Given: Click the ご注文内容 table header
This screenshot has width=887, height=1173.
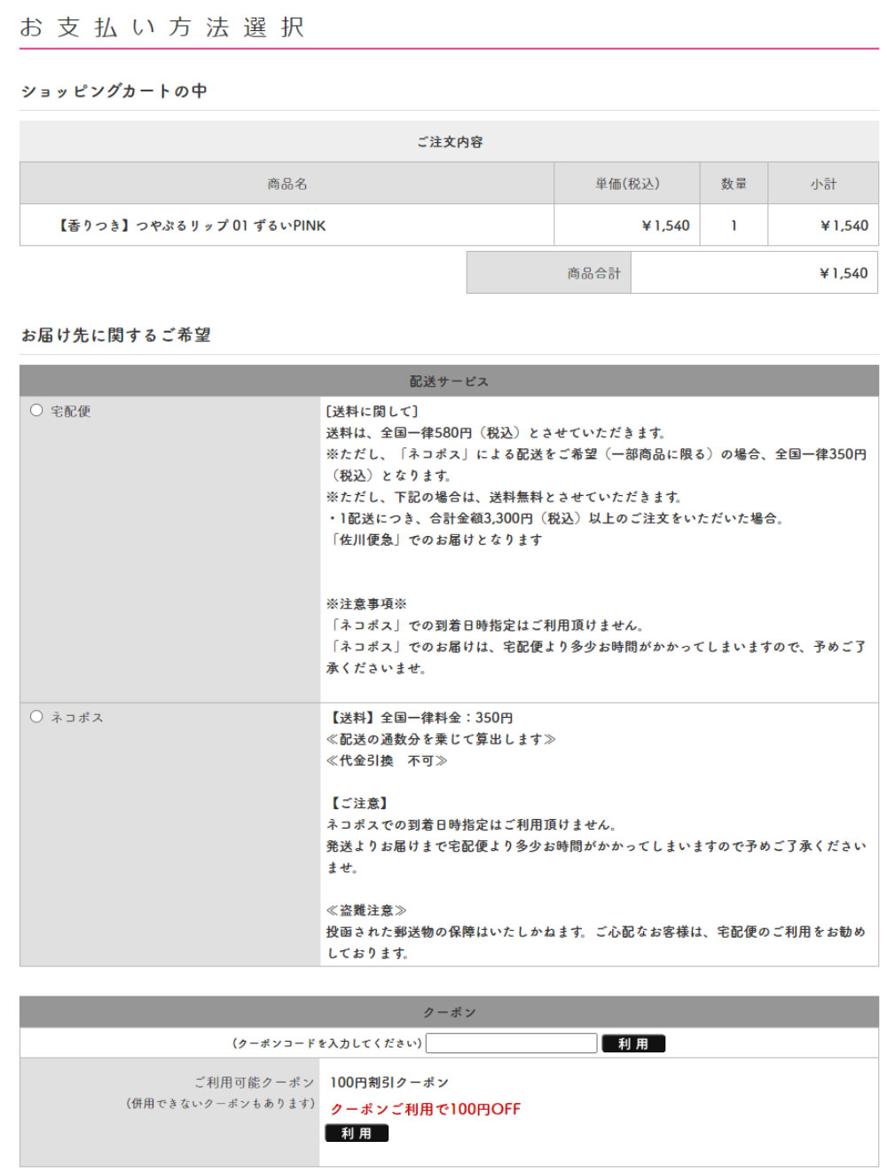Looking at the screenshot, I should pyautogui.click(x=449, y=142).
